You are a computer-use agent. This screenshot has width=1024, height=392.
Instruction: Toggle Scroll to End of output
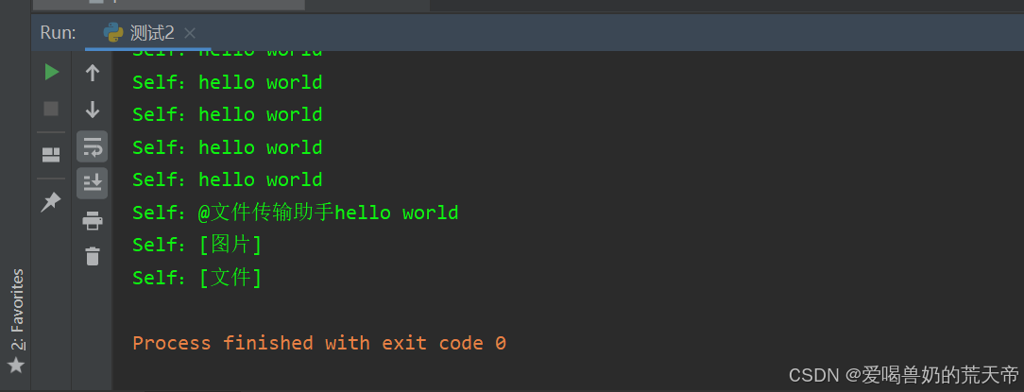point(93,182)
